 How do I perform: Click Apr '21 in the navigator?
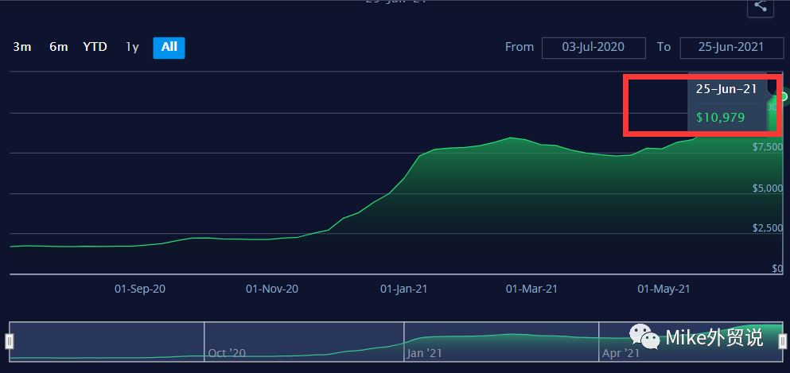621,353
